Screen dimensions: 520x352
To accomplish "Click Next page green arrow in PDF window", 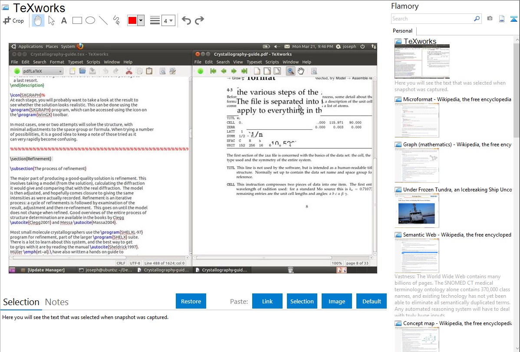I will 234,71.
